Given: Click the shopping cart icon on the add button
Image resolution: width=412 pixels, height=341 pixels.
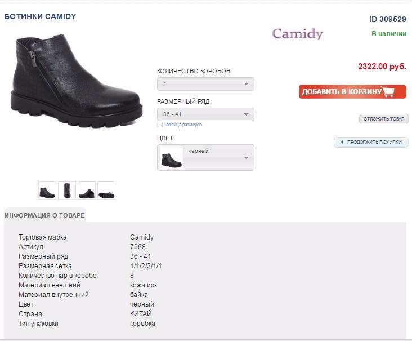Looking at the screenshot, I should [x=389, y=91].
